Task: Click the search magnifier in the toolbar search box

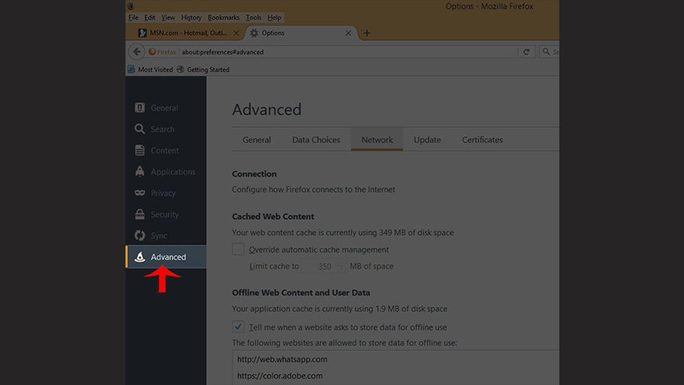Action: (546, 51)
